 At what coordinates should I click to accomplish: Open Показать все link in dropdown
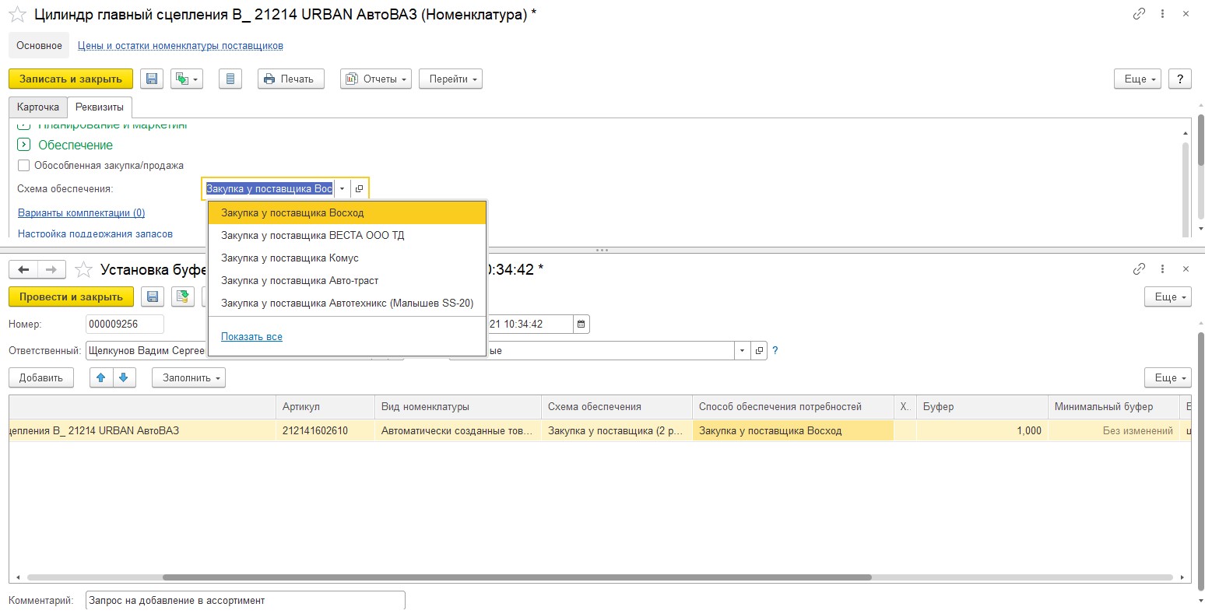[x=251, y=336]
